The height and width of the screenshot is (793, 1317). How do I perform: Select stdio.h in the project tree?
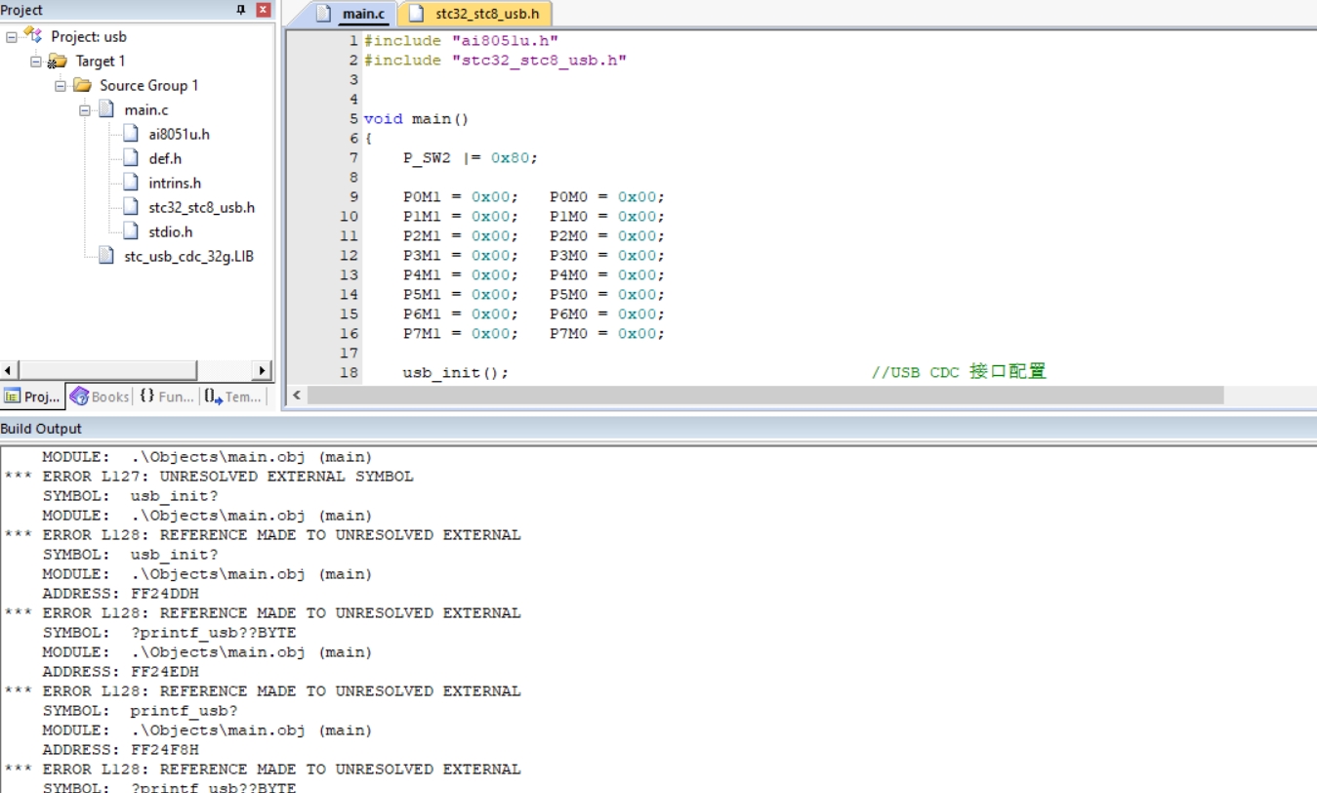(x=170, y=231)
